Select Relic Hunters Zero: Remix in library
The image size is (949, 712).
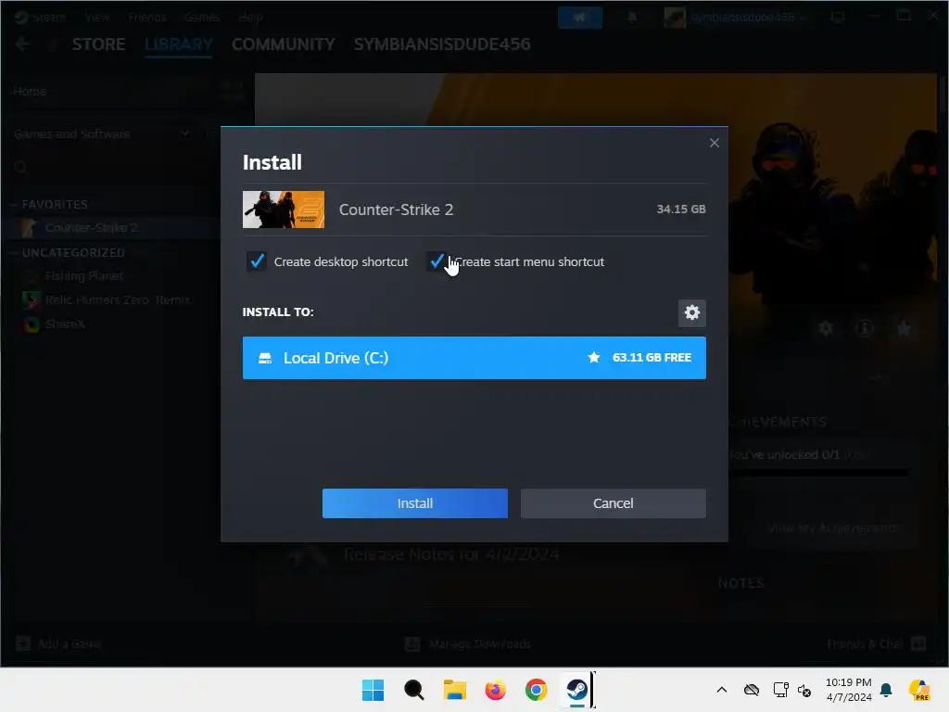118,299
